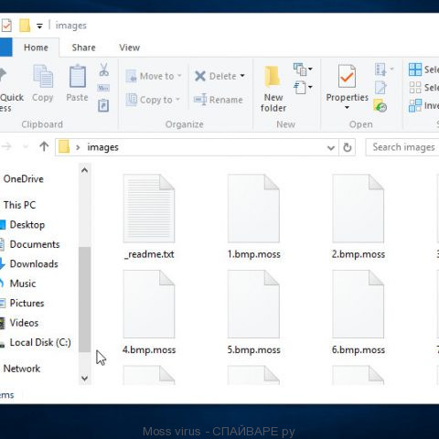Click the Copy path icon

coord(103,88)
